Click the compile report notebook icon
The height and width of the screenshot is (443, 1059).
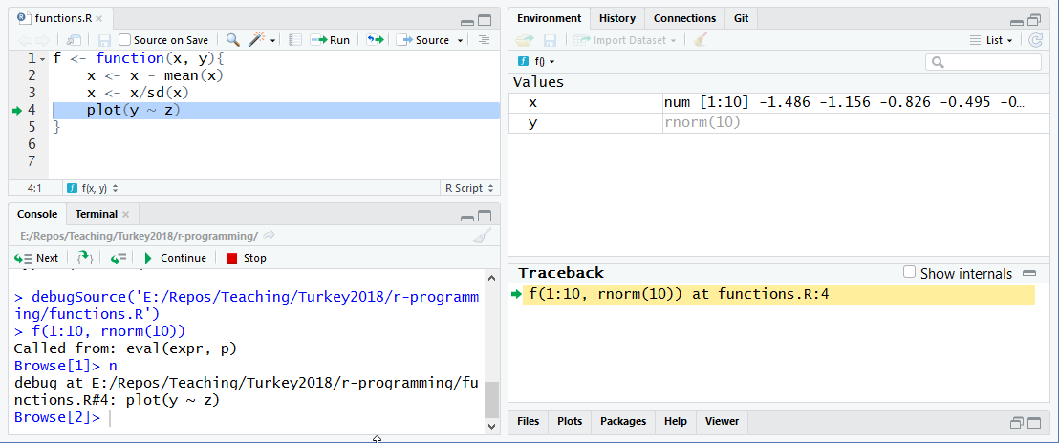click(x=295, y=40)
